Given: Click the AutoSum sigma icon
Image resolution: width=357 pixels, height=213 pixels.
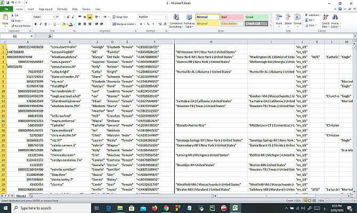Looking at the screenshot, I should click(306, 15).
